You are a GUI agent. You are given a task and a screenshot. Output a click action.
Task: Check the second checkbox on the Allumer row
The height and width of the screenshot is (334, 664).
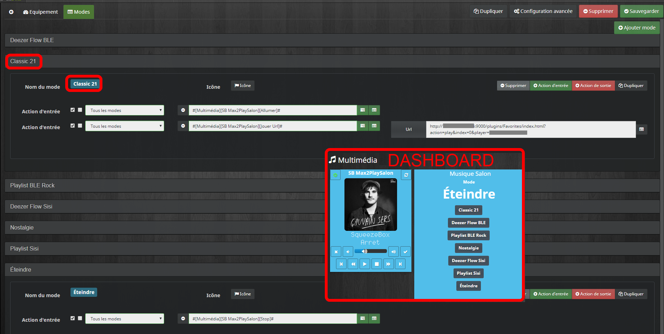coord(80,110)
